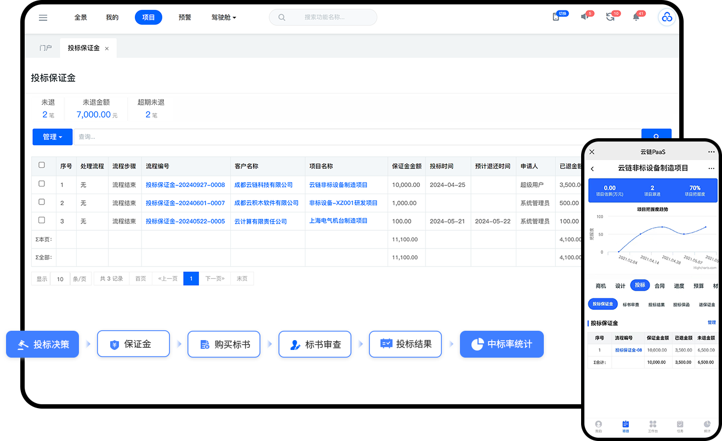Expand the 管理 dropdown button
This screenshot has height=441, width=722.
pyautogui.click(x=52, y=137)
